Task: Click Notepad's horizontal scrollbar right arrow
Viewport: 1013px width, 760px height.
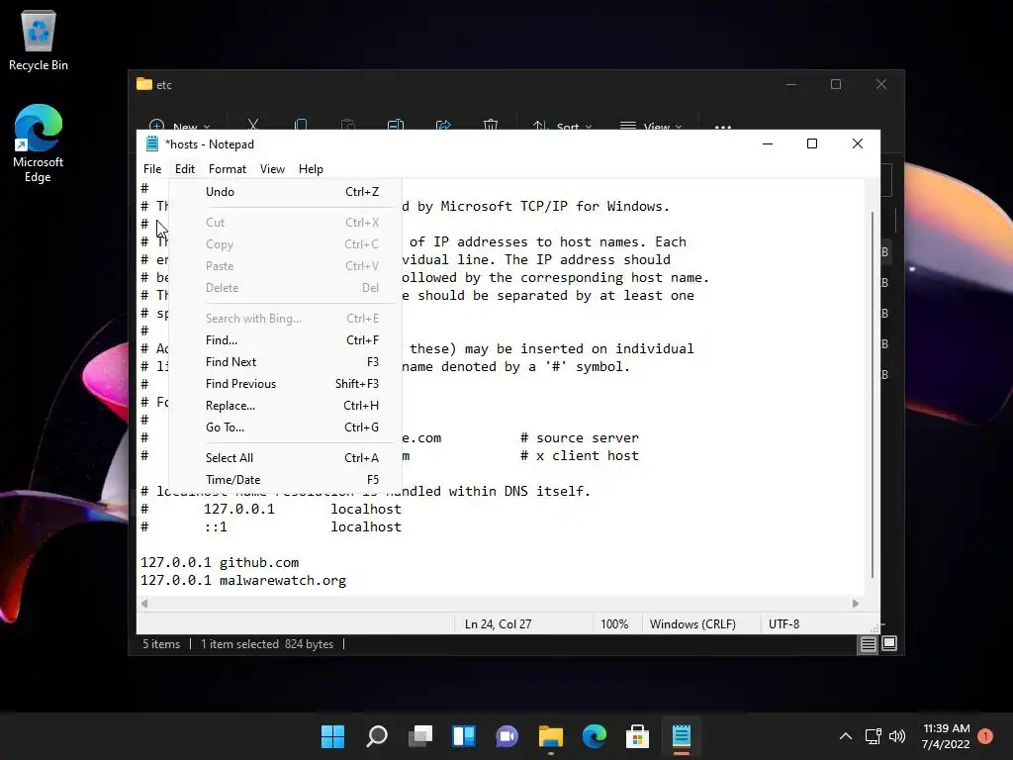Action: 856,604
